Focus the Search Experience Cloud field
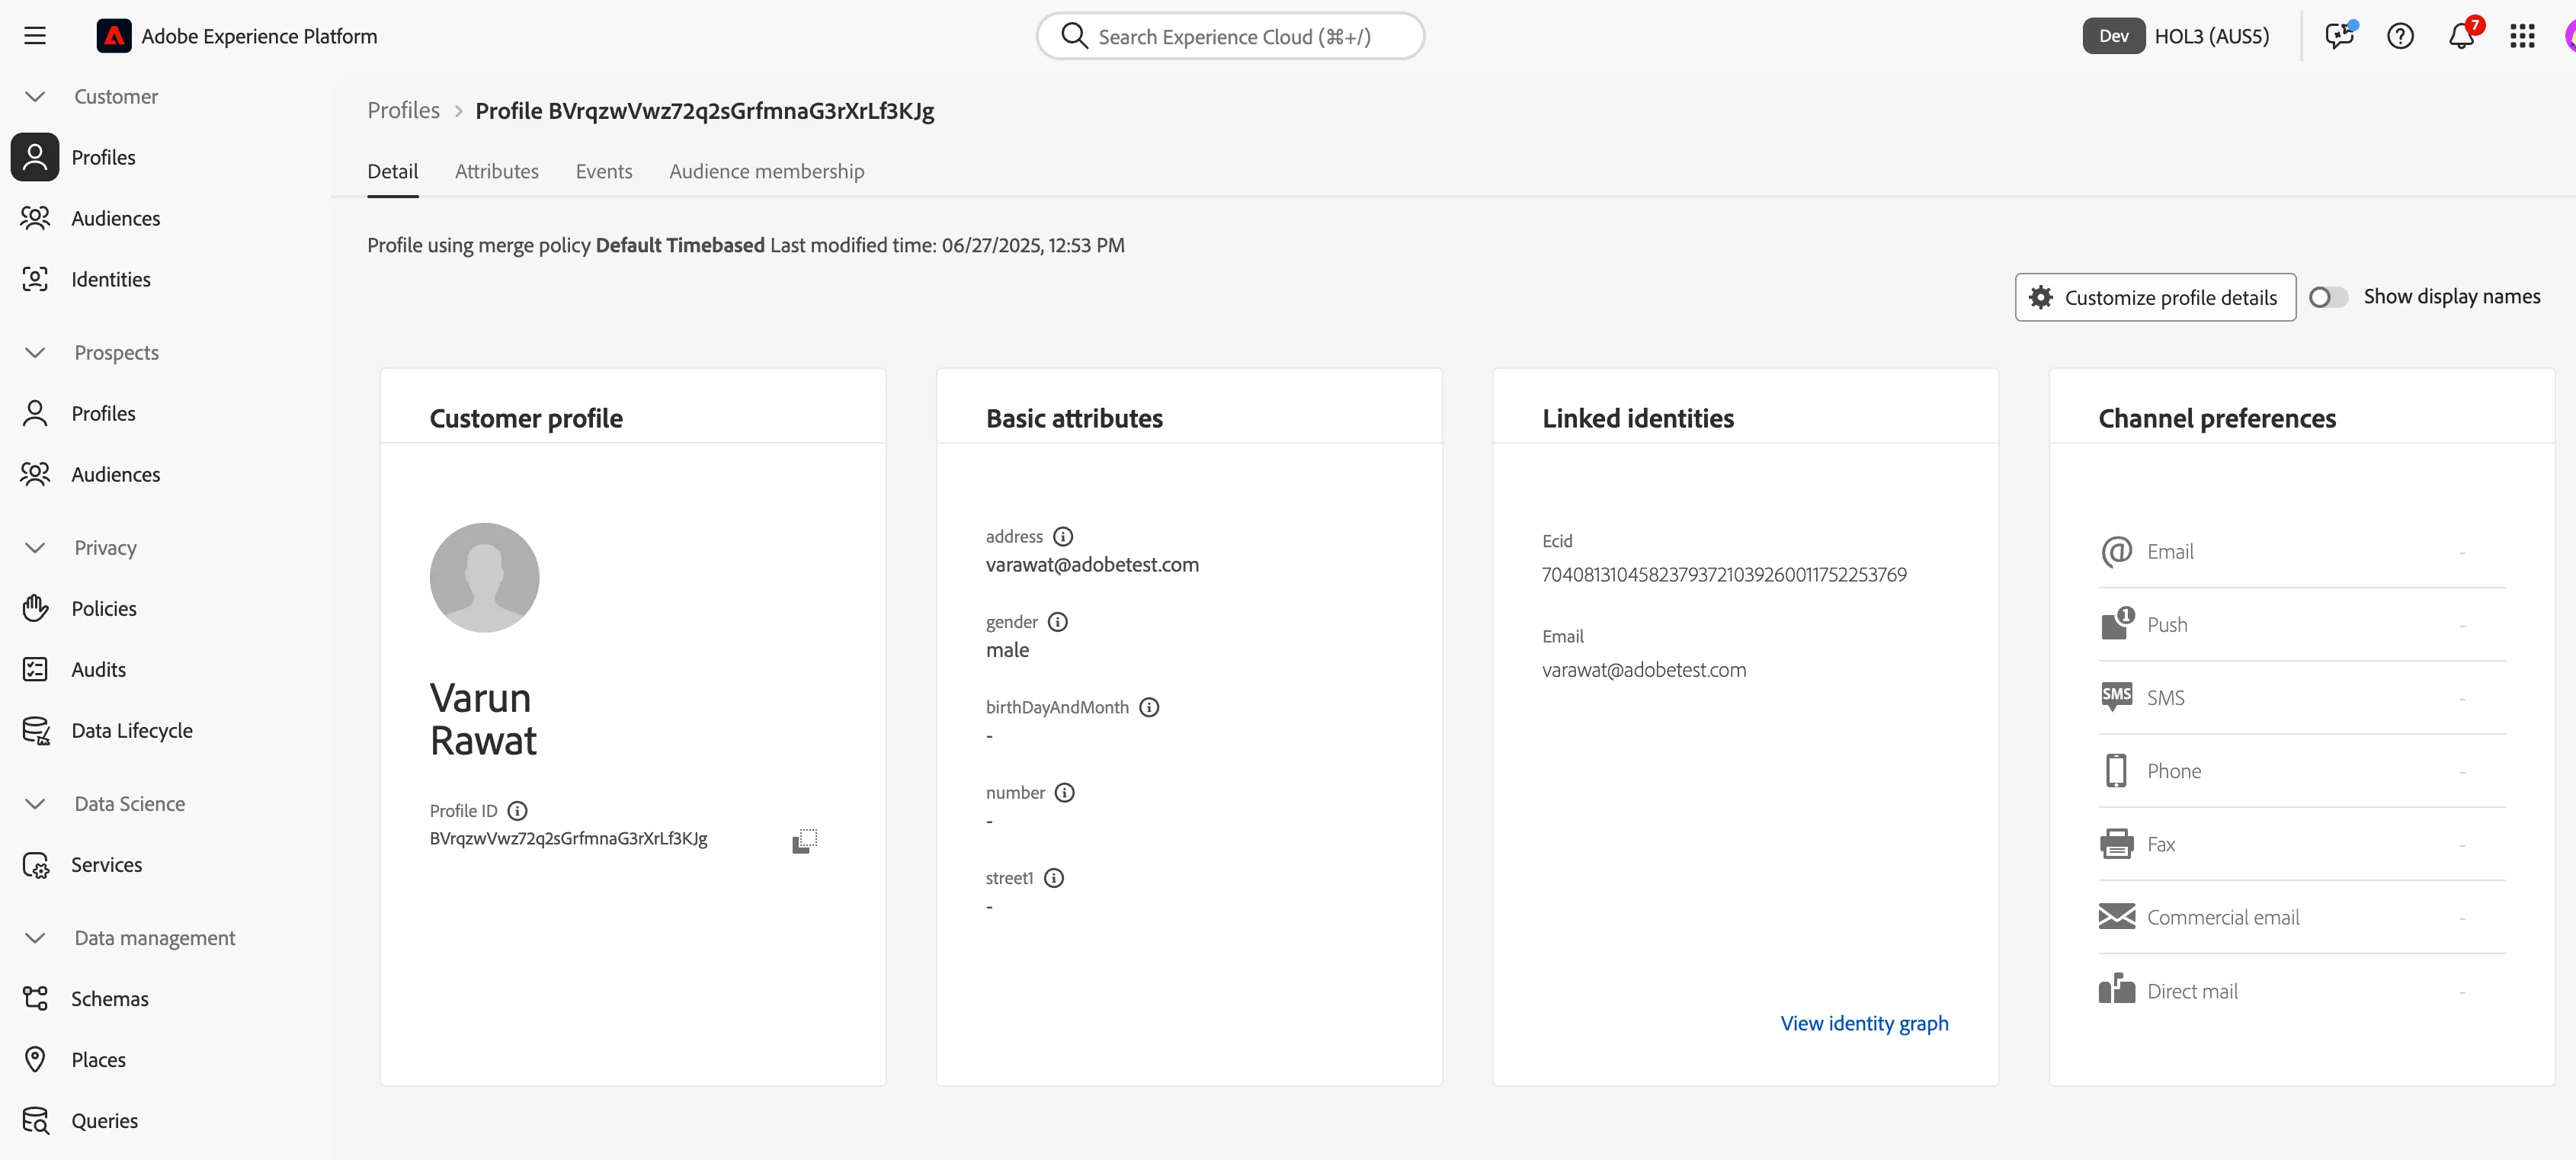2576x1160 pixels. coord(1230,36)
